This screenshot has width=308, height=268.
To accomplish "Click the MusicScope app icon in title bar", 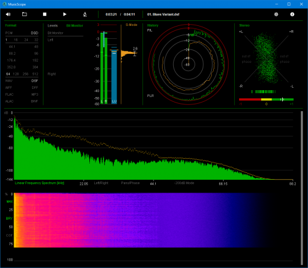I will click(x=4, y=4).
